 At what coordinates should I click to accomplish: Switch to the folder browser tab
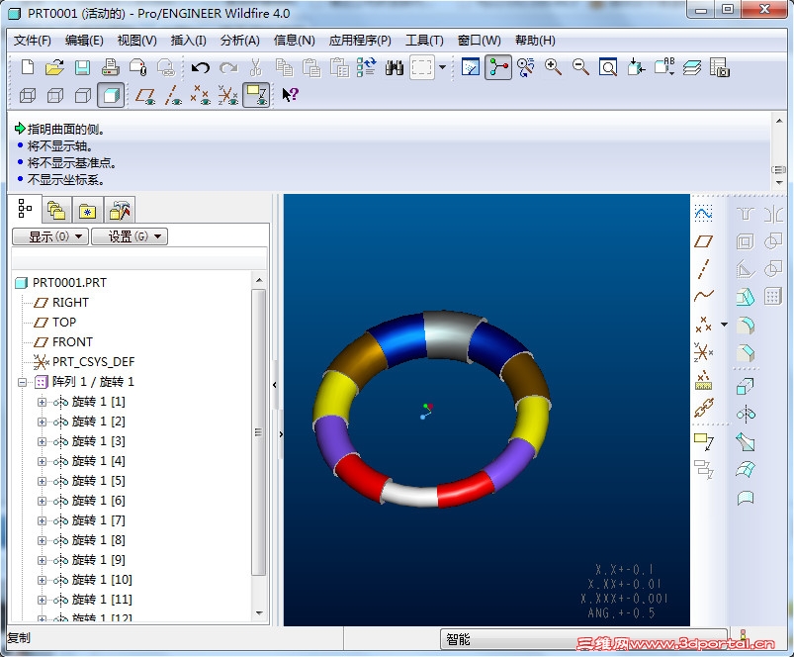click(x=56, y=210)
